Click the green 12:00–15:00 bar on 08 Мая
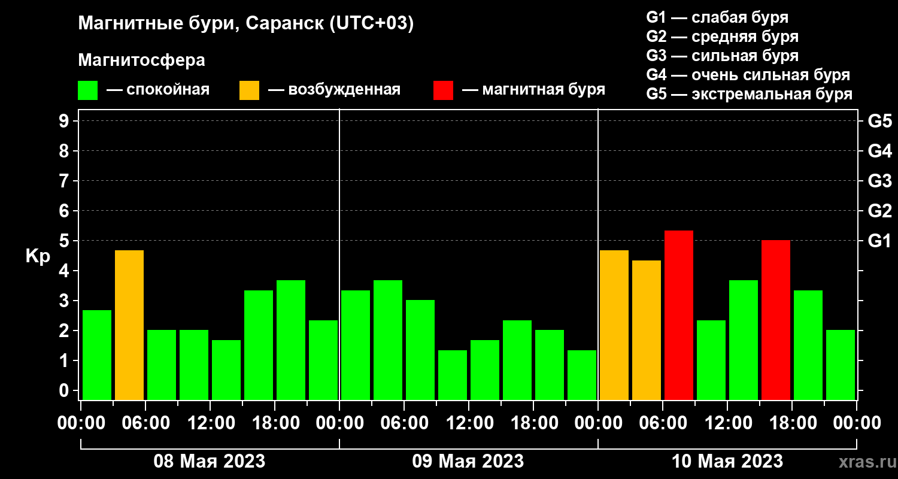 pos(226,370)
